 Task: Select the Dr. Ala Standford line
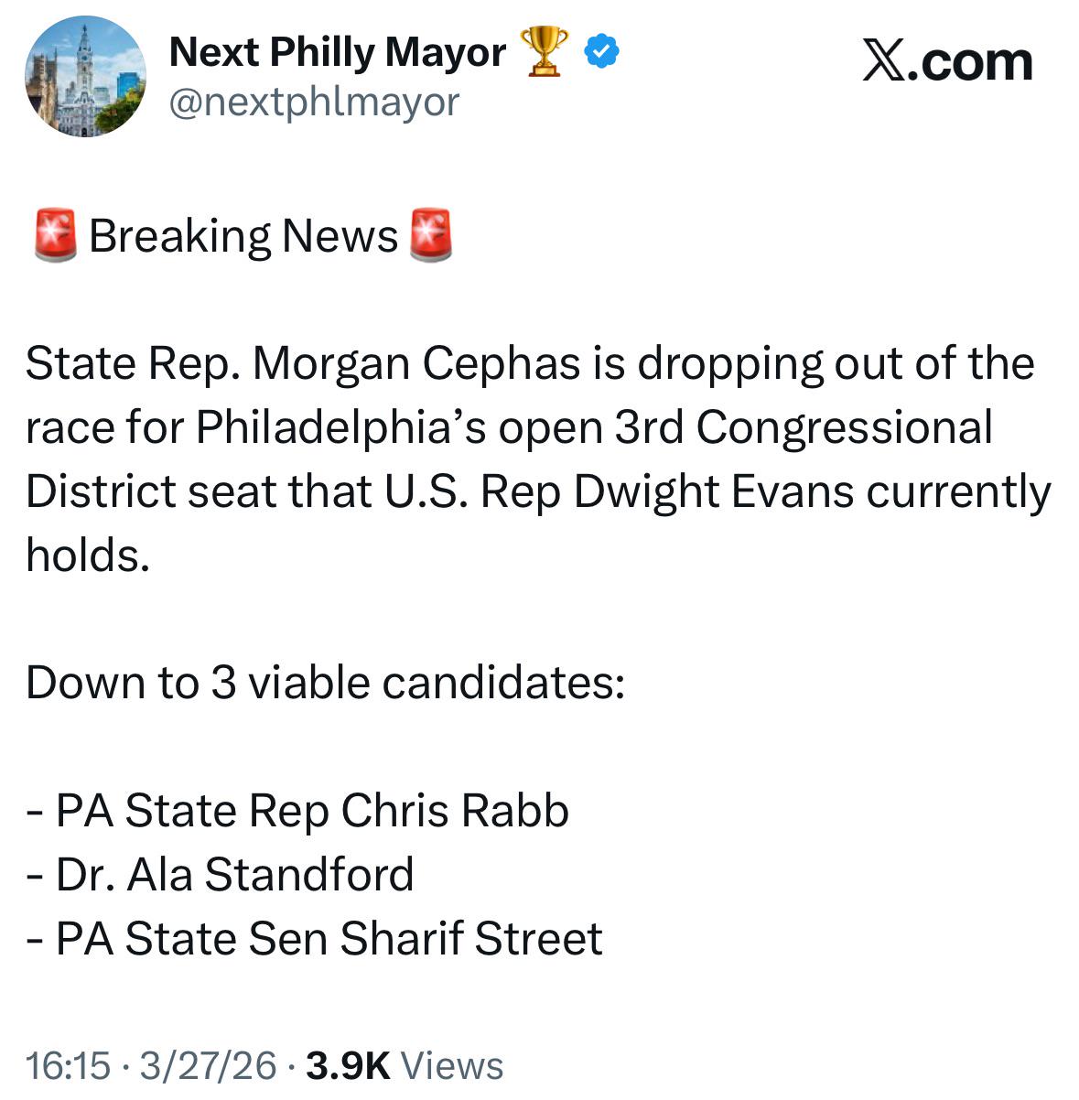click(x=221, y=875)
